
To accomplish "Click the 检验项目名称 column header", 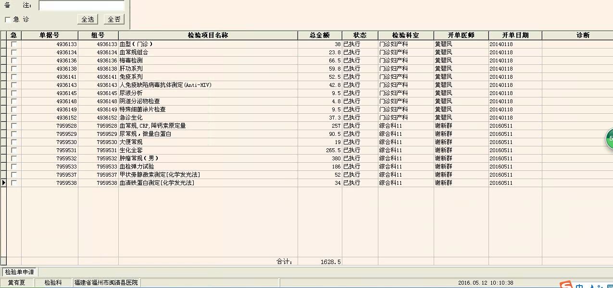I will coord(208,36).
